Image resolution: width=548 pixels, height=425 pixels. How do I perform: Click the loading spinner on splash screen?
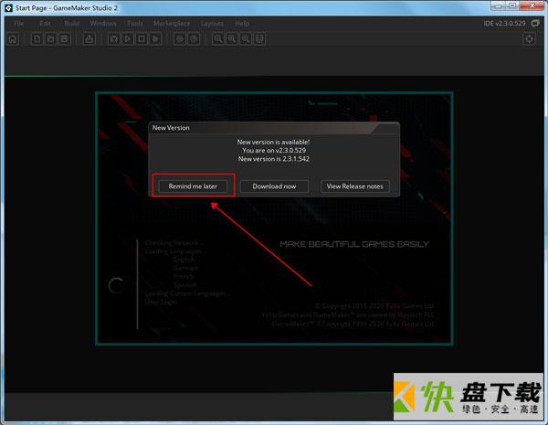(116, 285)
